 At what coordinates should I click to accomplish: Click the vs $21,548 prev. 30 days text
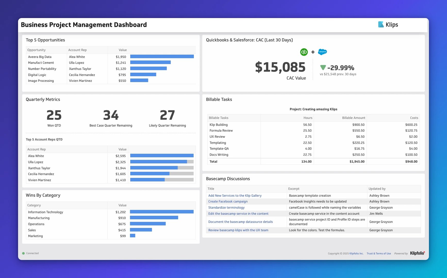point(338,74)
